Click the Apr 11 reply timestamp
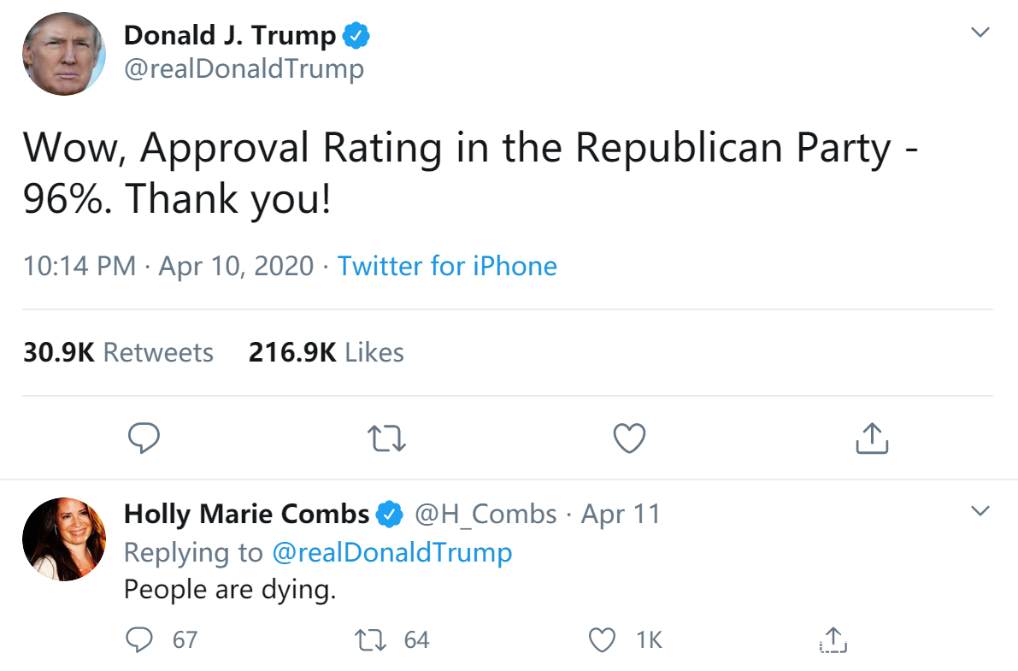 click(621, 514)
